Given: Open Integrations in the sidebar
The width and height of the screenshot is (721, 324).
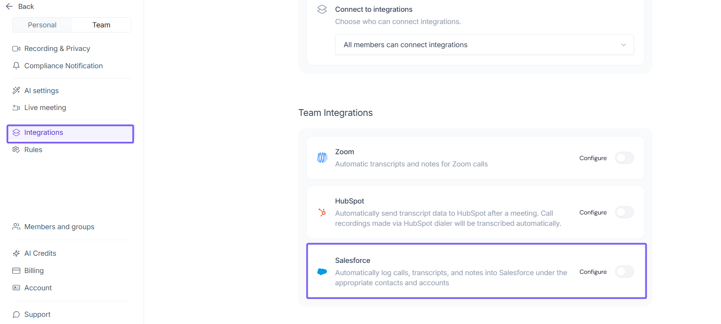Looking at the screenshot, I should [x=44, y=133].
